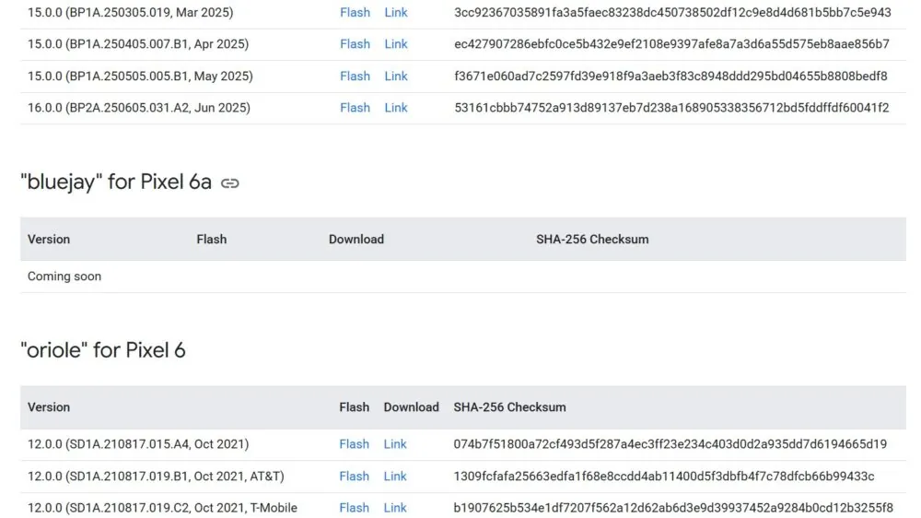Click download Link for BP1A.250405.007.B1 build
The image size is (921, 518).
point(396,44)
